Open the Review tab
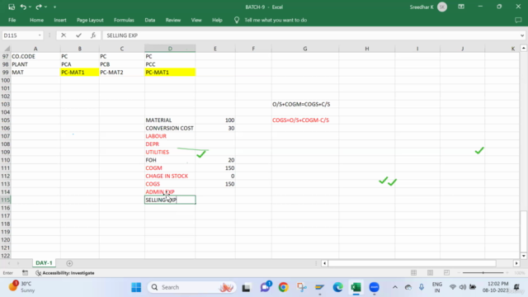This screenshot has height=297, width=528. point(172,20)
